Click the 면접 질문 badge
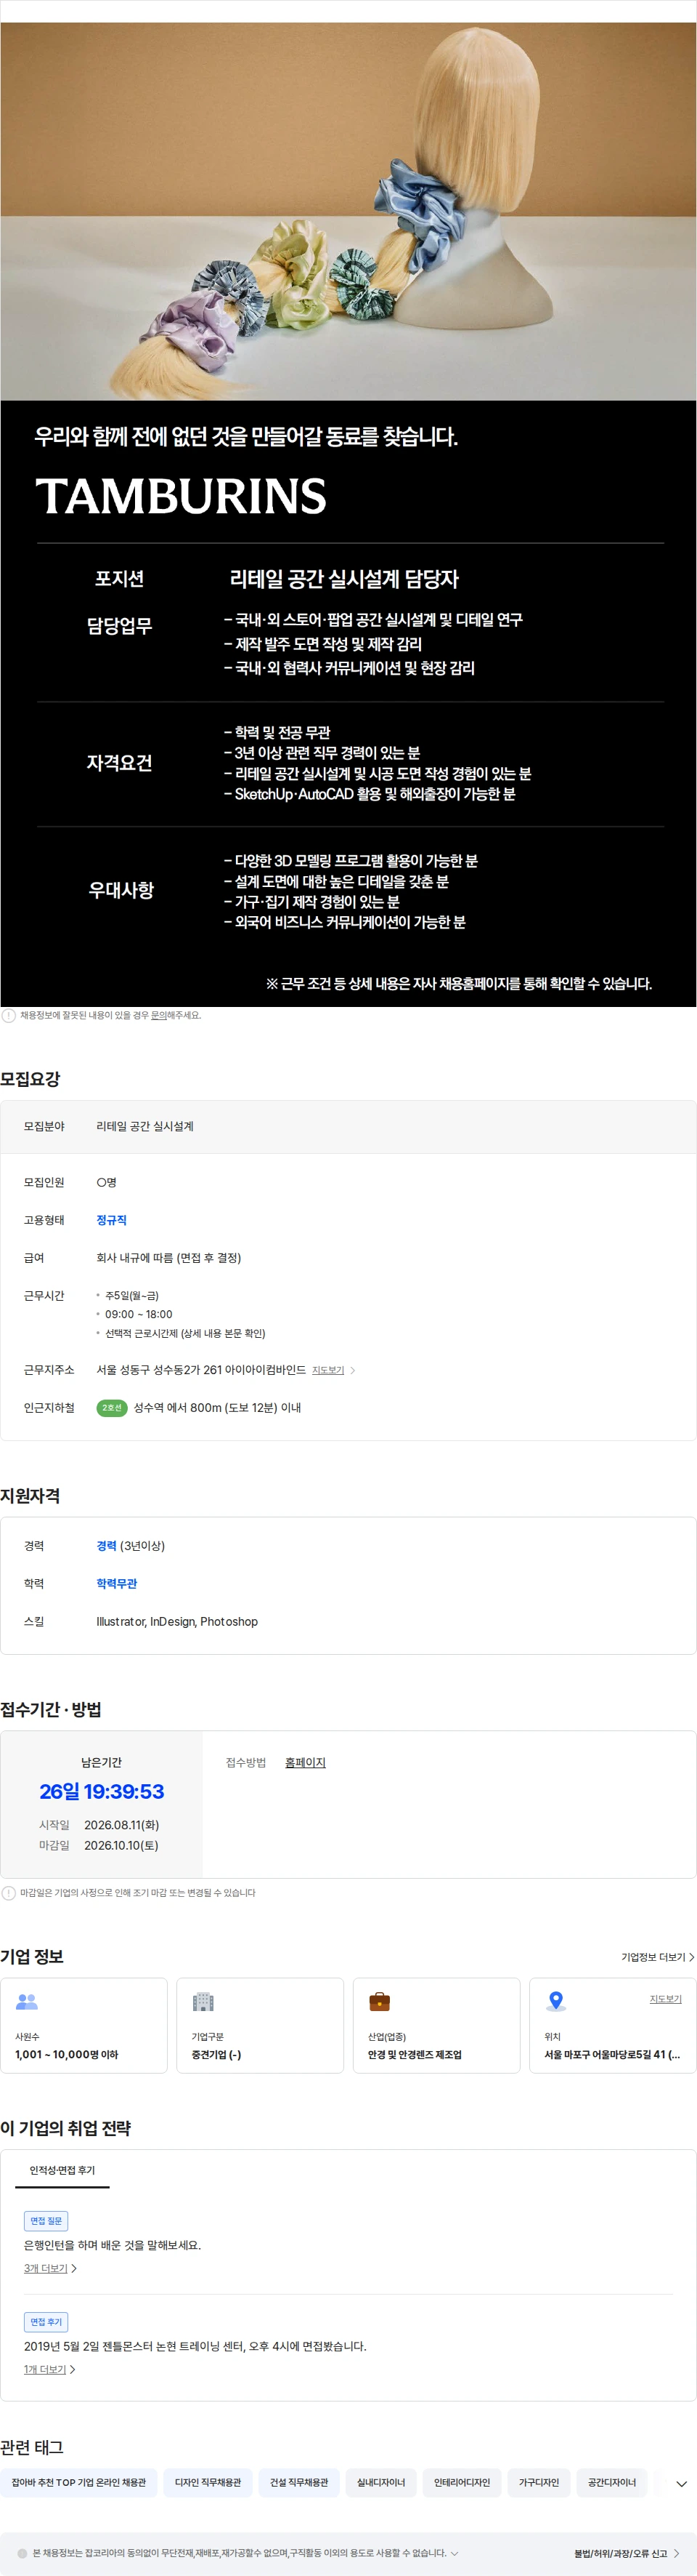This screenshot has height=2576, width=697. point(46,2221)
